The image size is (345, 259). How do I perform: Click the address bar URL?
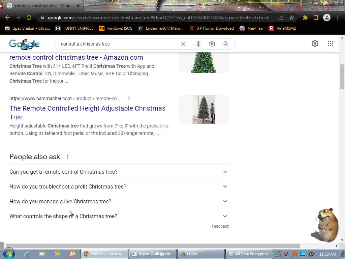[159, 18]
